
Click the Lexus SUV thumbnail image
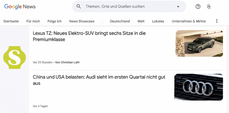(199, 43)
